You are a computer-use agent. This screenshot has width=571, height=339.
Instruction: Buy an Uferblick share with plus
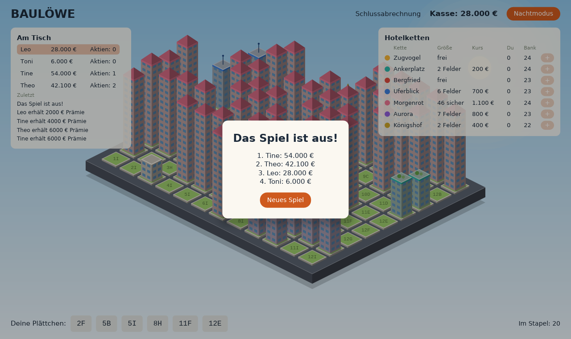click(x=547, y=91)
